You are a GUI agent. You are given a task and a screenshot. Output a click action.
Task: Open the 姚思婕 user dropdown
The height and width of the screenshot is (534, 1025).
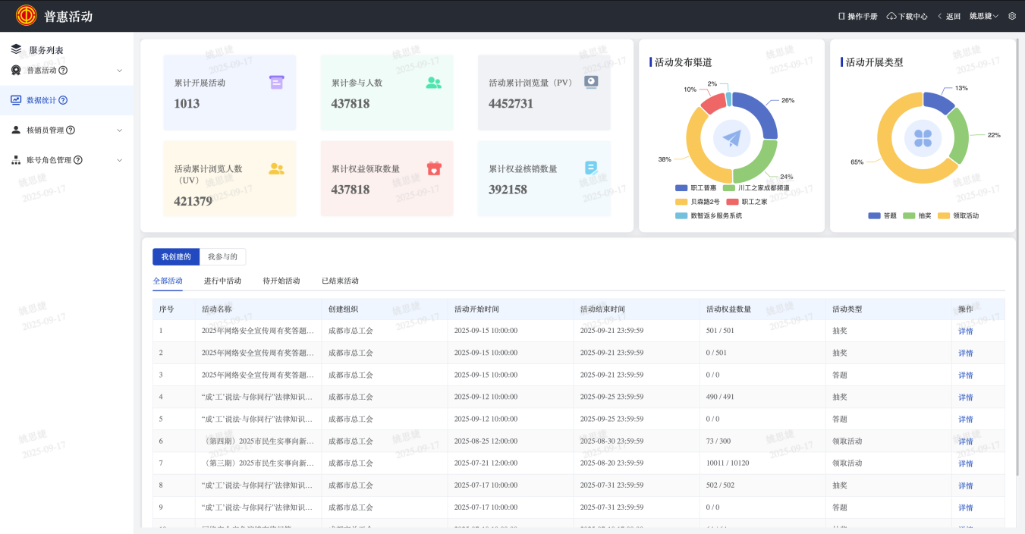point(983,16)
